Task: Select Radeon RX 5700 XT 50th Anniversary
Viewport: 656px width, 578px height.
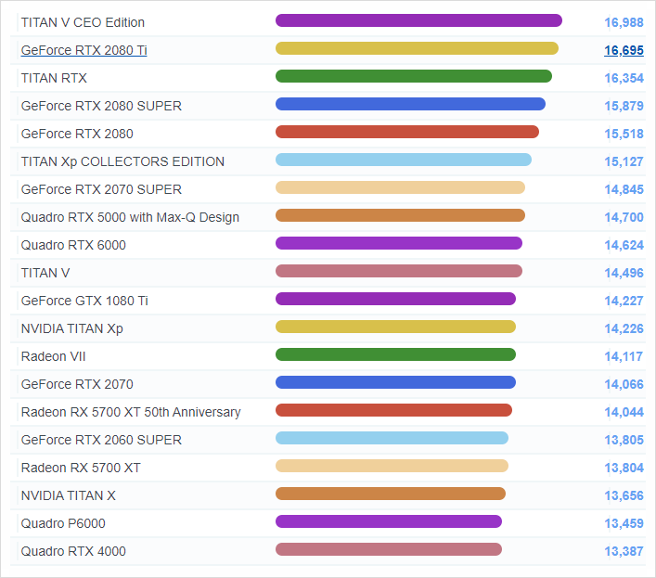Action: tap(131, 412)
